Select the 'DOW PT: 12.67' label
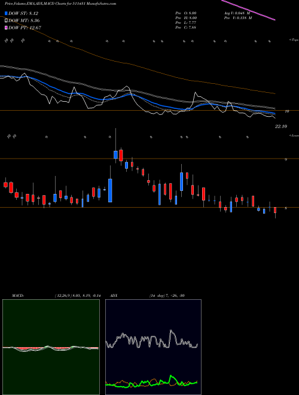This screenshot has height=395, width=299. pos(25,28)
